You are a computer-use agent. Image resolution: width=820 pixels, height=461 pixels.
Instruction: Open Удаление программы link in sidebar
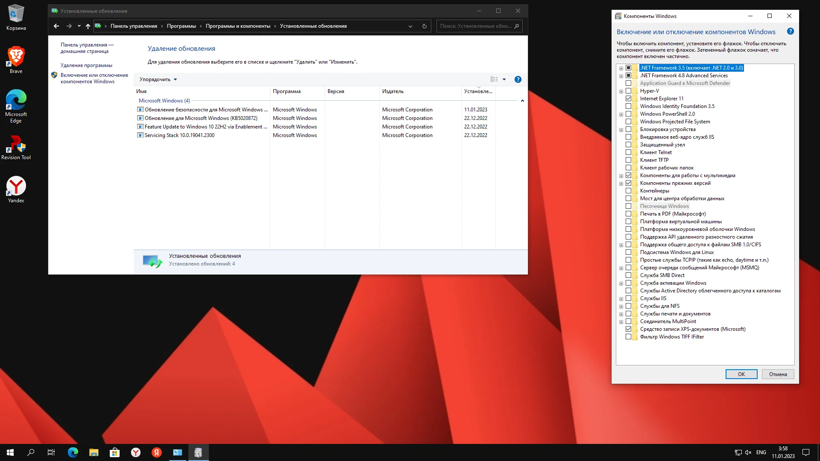coord(86,65)
